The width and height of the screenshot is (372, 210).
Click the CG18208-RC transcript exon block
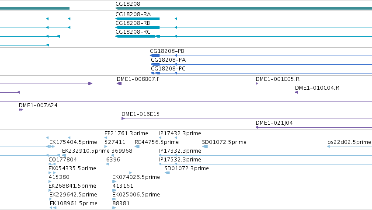click(135, 36)
